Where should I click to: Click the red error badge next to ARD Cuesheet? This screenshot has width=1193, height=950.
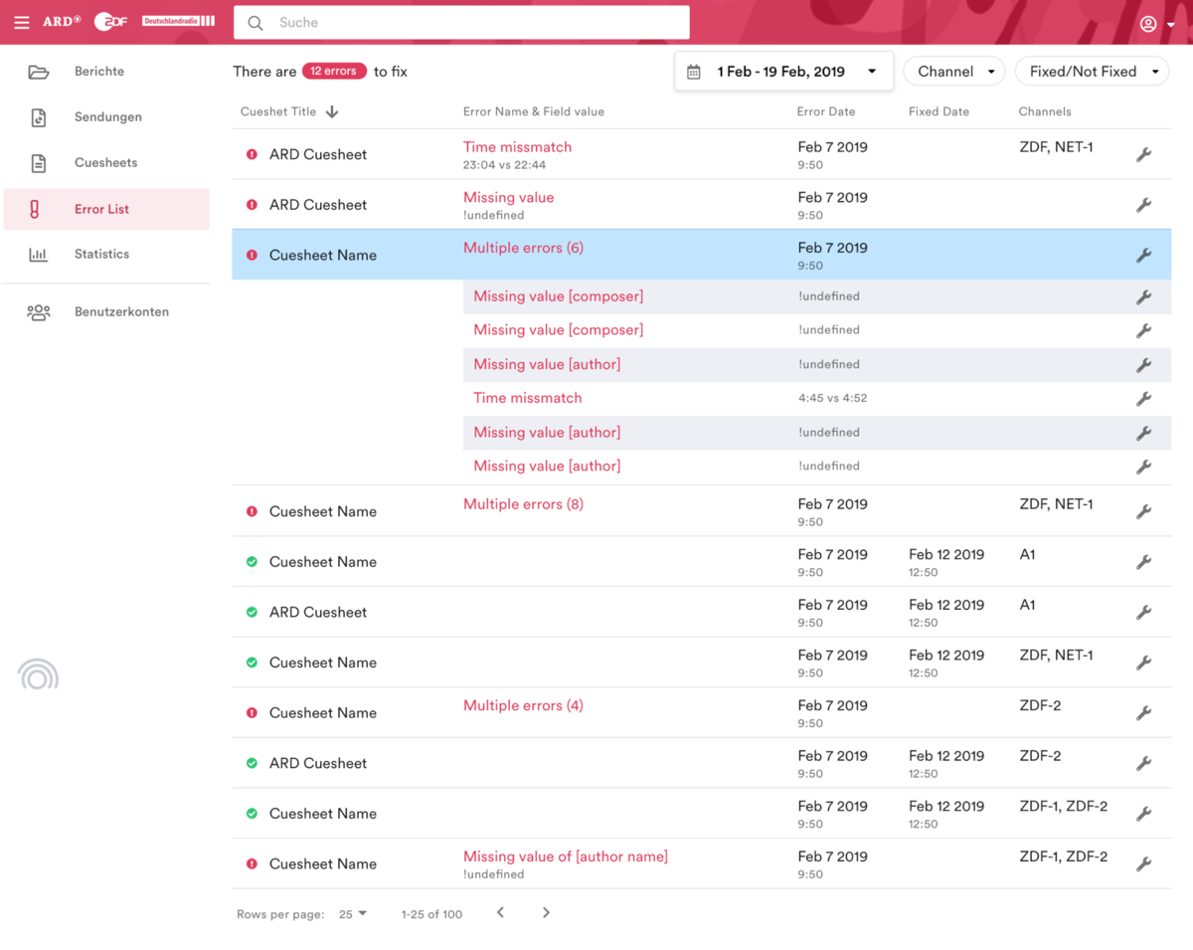pos(252,154)
